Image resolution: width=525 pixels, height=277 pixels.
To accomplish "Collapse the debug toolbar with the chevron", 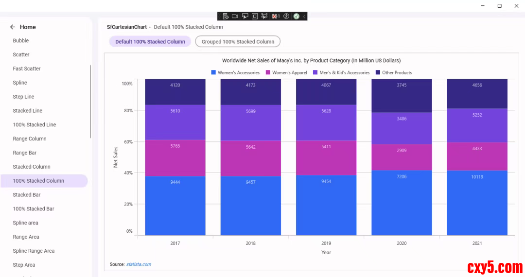I will [x=304, y=16].
